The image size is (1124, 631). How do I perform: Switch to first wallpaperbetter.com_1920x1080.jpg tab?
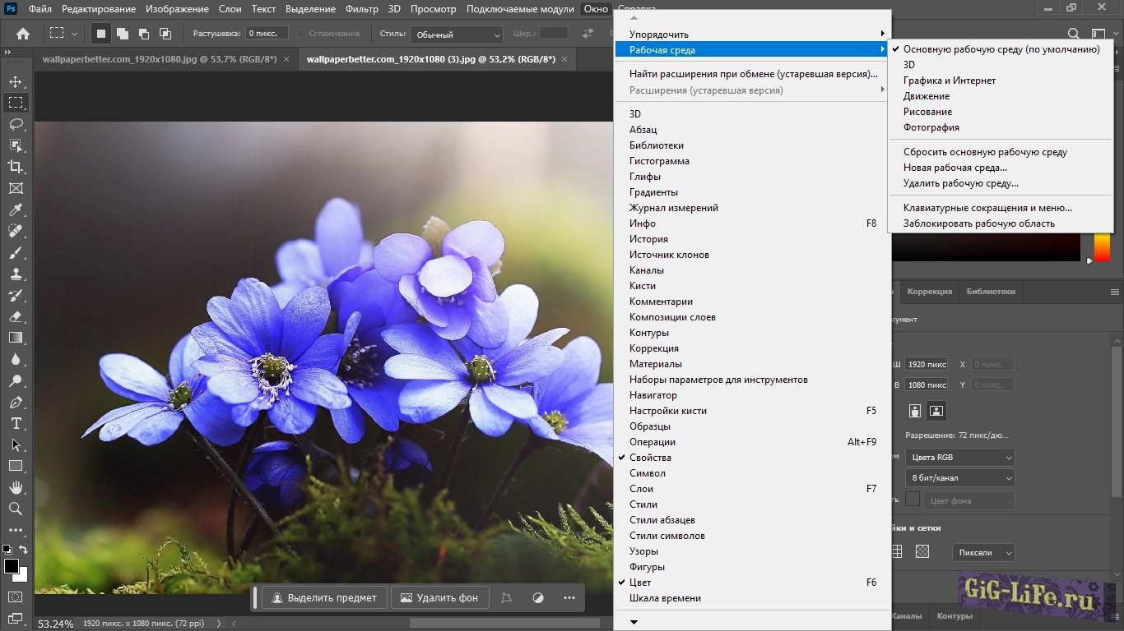pos(160,59)
